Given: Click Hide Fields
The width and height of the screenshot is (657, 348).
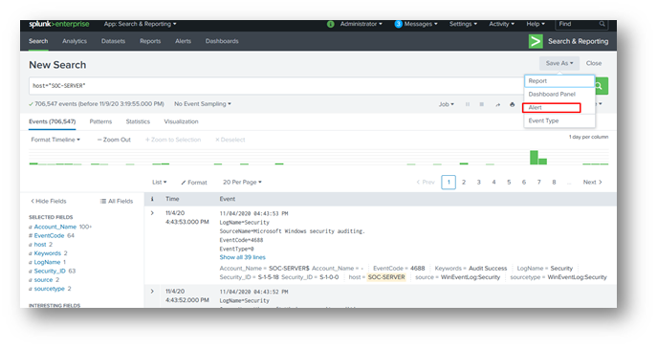Looking at the screenshot, I should point(48,201).
